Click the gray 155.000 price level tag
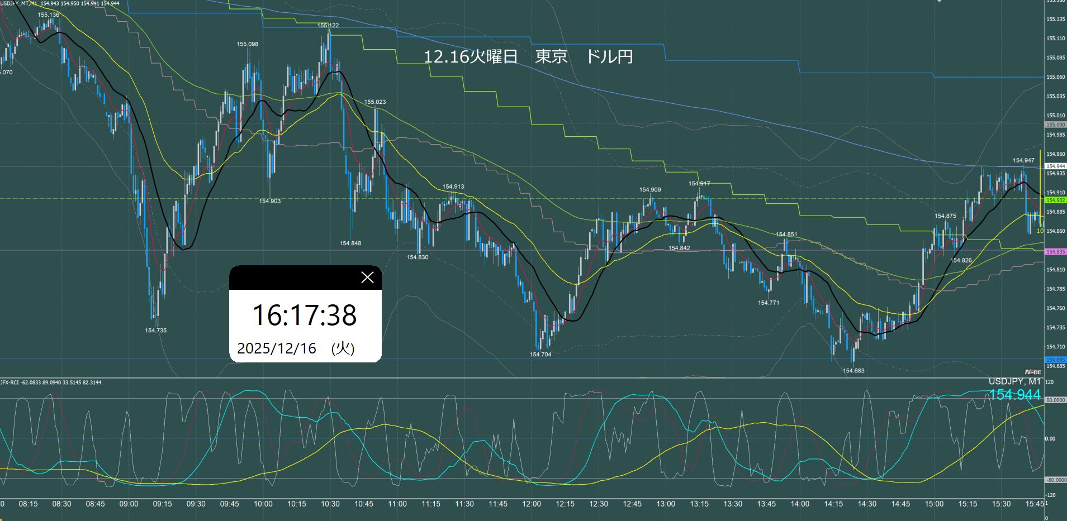Image resolution: width=1067 pixels, height=521 pixels. tap(1055, 125)
